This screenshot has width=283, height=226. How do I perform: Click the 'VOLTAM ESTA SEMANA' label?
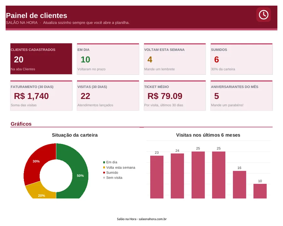(164, 50)
